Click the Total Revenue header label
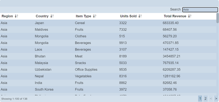 [x=175, y=16]
